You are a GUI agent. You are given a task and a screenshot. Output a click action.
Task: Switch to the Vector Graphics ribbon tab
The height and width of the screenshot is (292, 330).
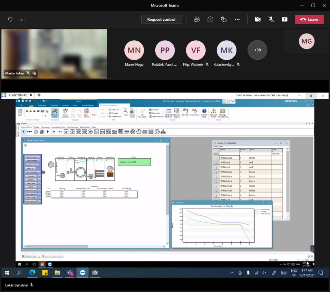(x=88, y=105)
